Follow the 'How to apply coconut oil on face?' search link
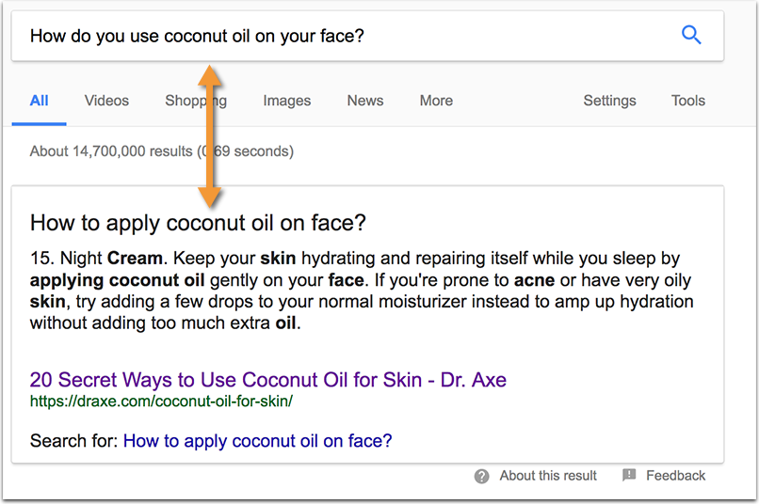Viewport: 759px width, 504px height. pyautogui.click(x=257, y=441)
